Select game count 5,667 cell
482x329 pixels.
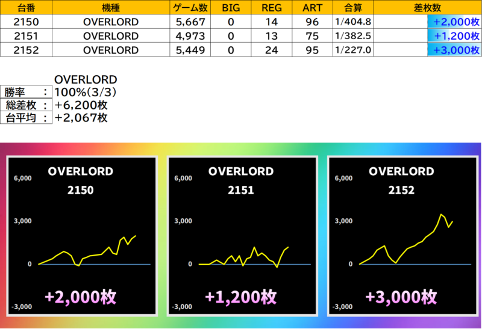click(x=190, y=22)
